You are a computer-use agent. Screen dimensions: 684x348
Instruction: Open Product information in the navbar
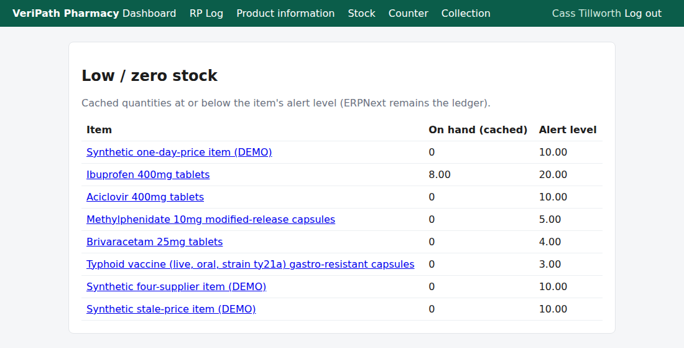pyautogui.click(x=285, y=14)
